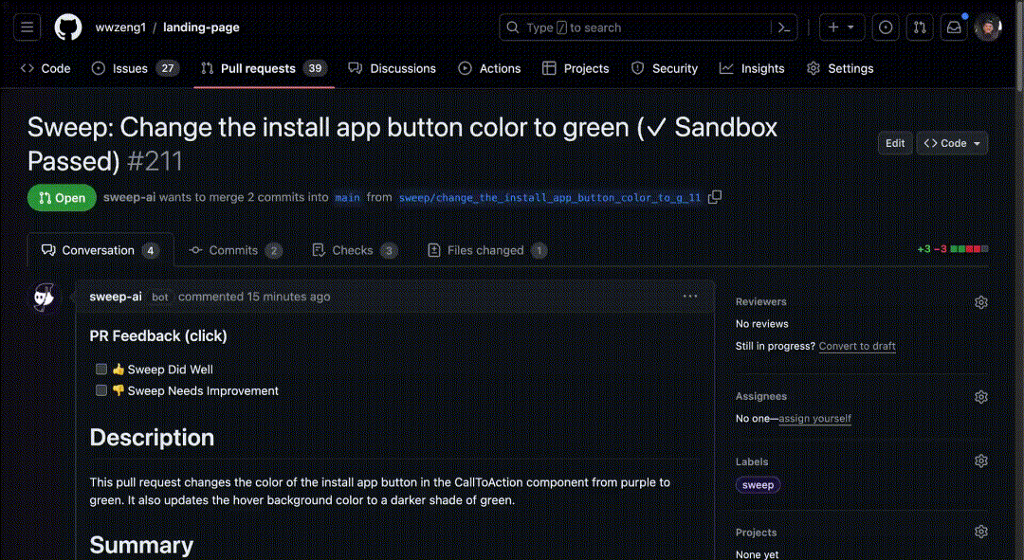The width and height of the screenshot is (1024, 560).
Task: Open the Security tab
Action: click(x=664, y=68)
